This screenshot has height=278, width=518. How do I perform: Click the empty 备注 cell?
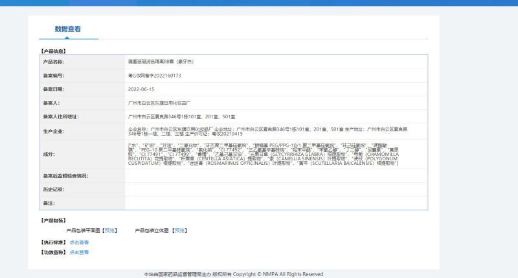click(x=276, y=203)
